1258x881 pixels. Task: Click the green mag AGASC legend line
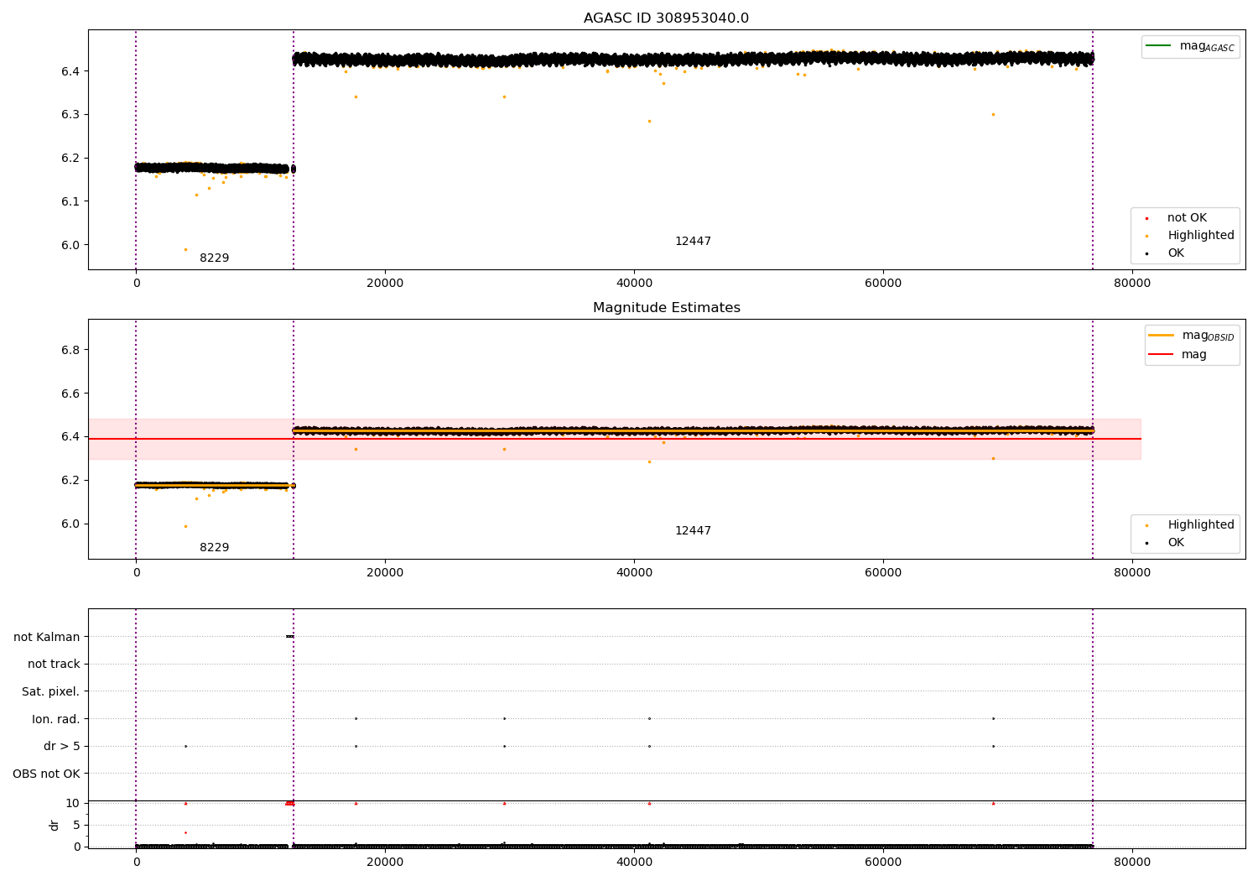1159,46
